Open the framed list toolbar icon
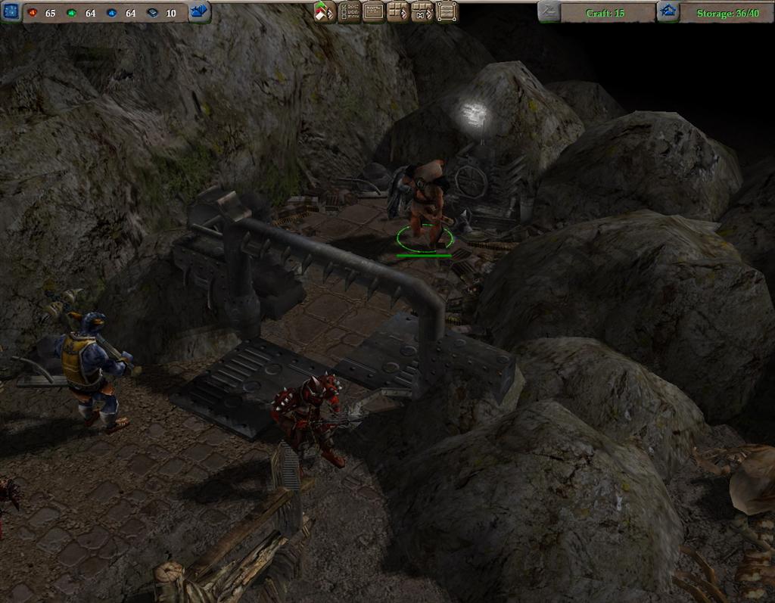This screenshot has height=603, width=775. click(x=447, y=12)
